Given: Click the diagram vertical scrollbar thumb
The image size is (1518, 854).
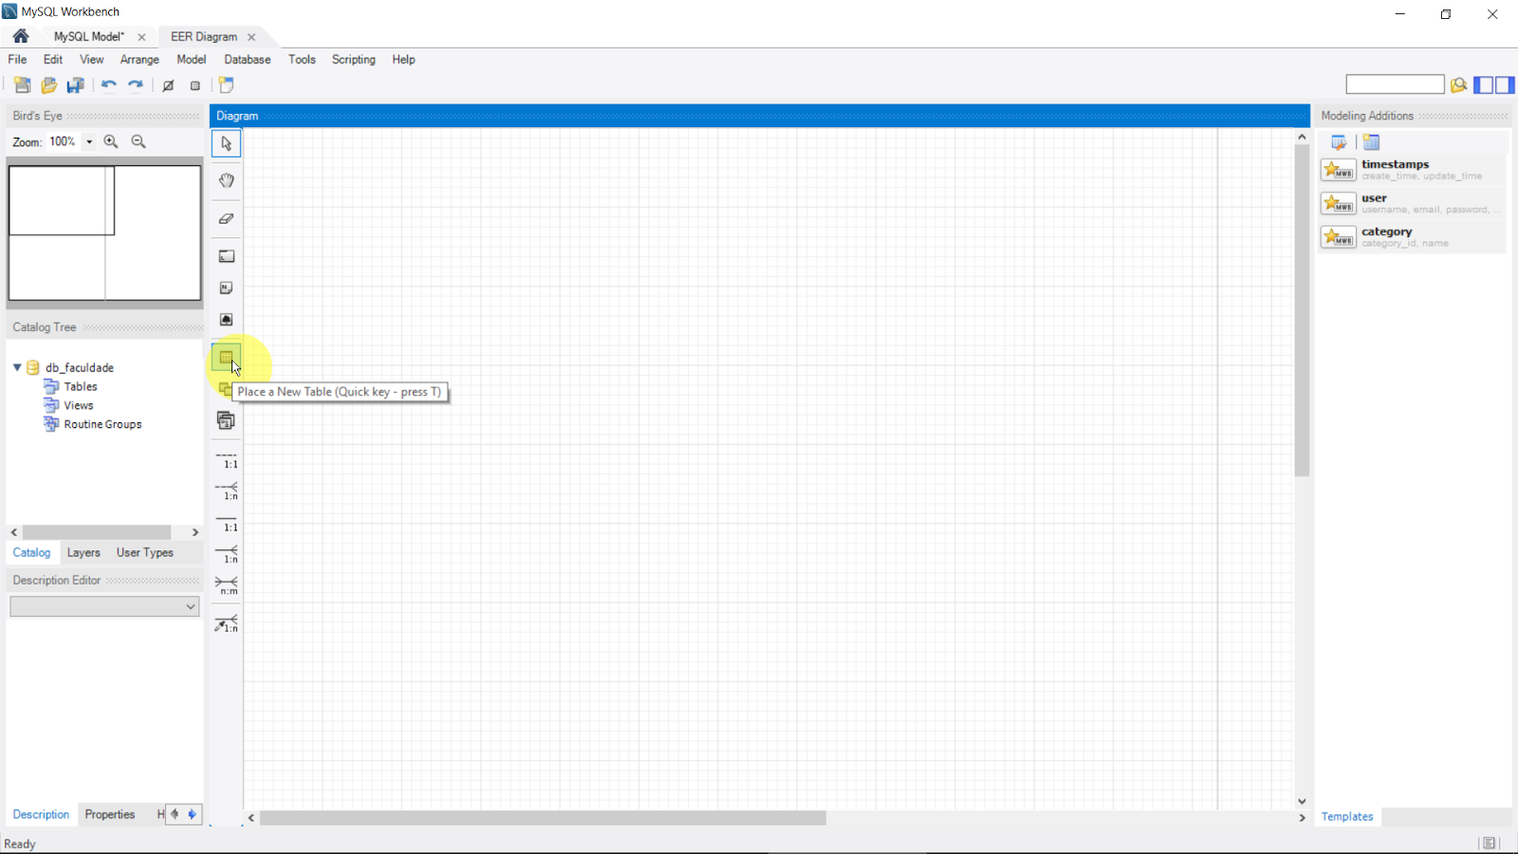Looking at the screenshot, I should click(1302, 310).
